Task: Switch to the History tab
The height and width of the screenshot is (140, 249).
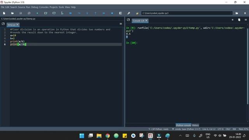Action: coord(195,125)
